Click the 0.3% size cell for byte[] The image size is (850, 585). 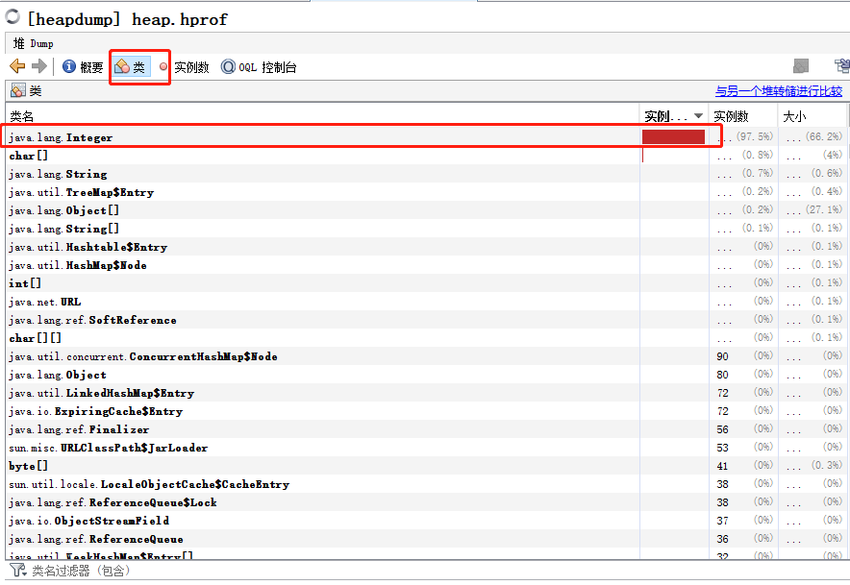[x=812, y=465]
